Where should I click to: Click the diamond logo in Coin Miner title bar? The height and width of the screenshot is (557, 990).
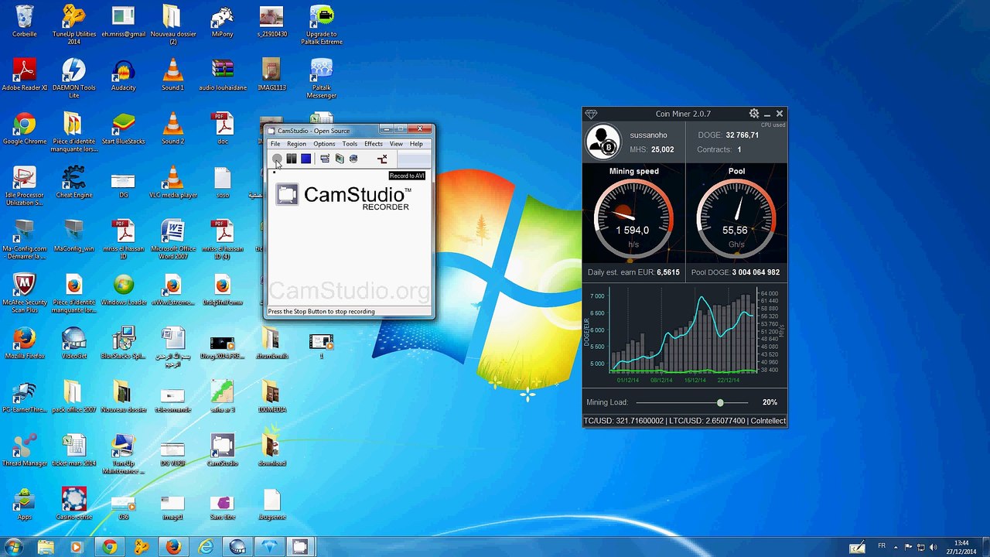pyautogui.click(x=591, y=114)
